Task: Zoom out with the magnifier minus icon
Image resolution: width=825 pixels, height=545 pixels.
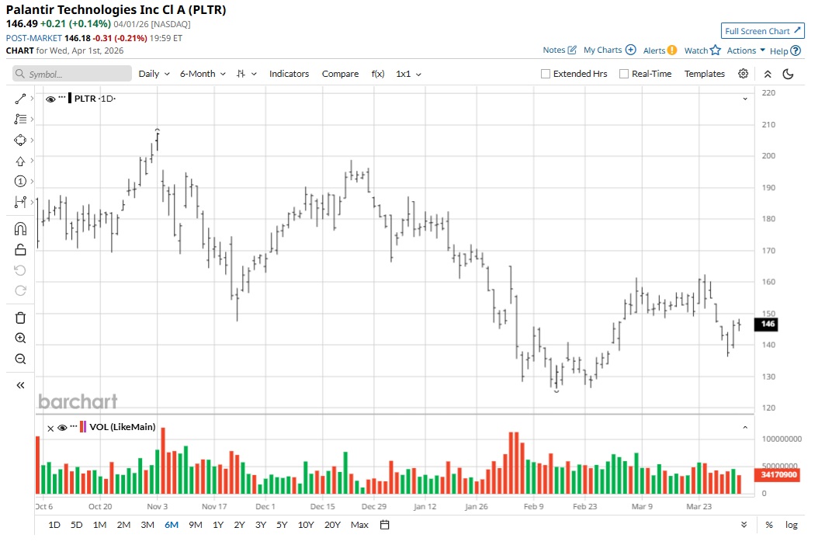Action: [20, 359]
